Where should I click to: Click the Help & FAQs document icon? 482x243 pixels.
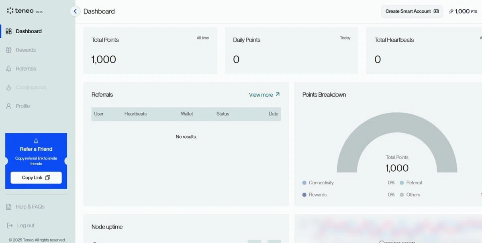tap(8, 207)
